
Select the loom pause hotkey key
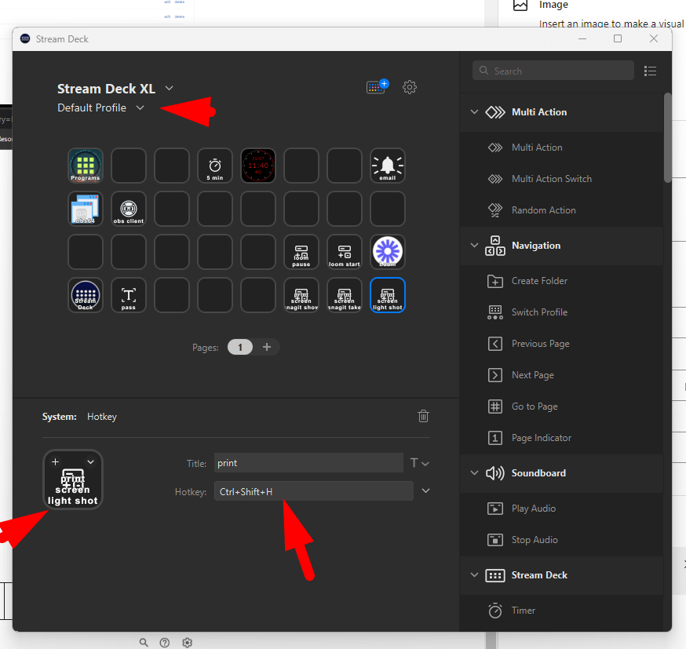(301, 252)
